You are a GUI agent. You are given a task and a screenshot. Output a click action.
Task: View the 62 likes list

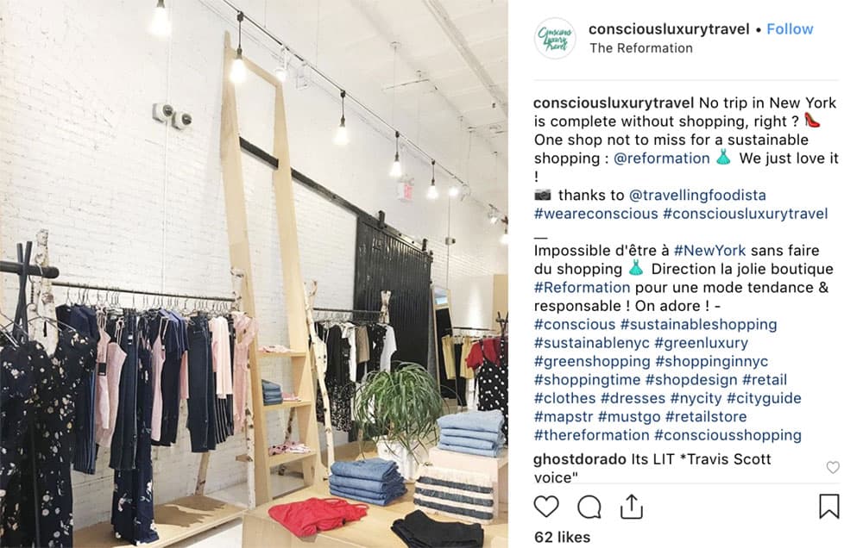coord(562,537)
